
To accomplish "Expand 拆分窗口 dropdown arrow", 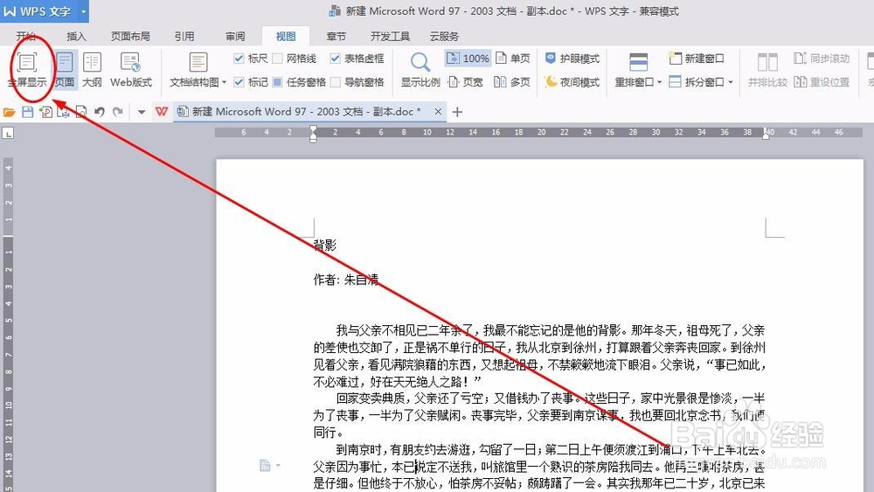I will point(730,82).
